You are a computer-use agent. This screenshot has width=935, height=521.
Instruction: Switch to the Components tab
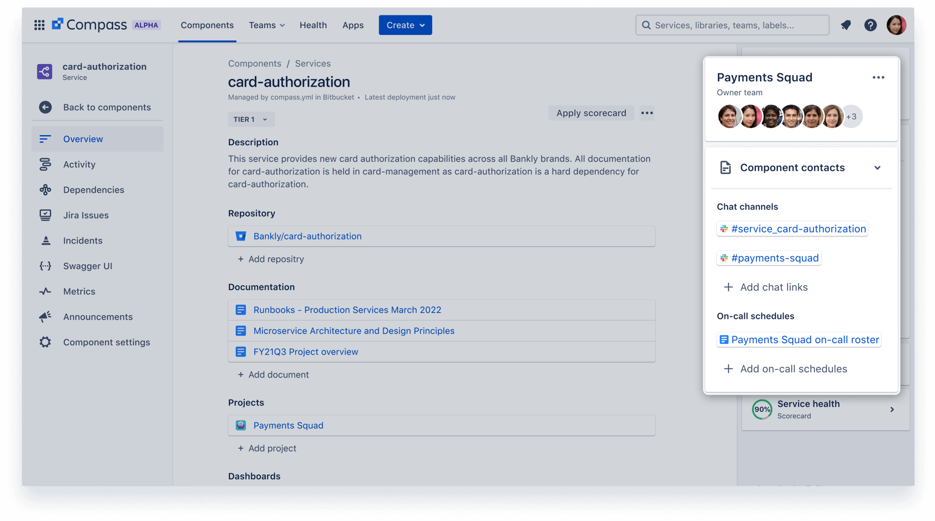click(x=207, y=25)
